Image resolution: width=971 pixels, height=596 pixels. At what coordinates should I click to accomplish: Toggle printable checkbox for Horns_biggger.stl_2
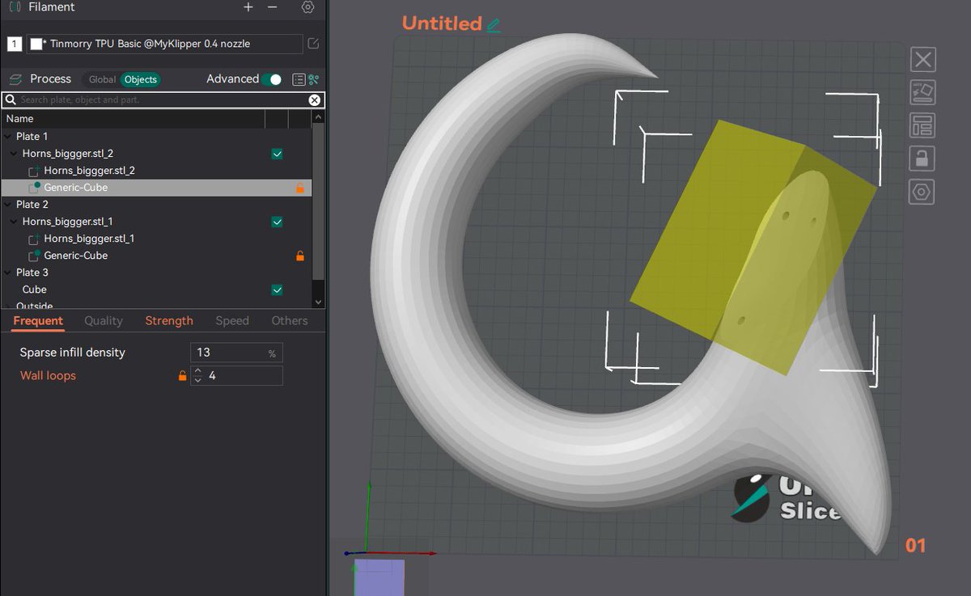[x=277, y=154]
